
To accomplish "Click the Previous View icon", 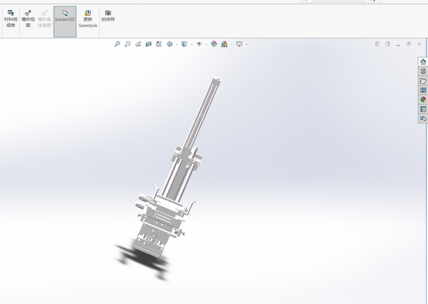I will pos(138,44).
